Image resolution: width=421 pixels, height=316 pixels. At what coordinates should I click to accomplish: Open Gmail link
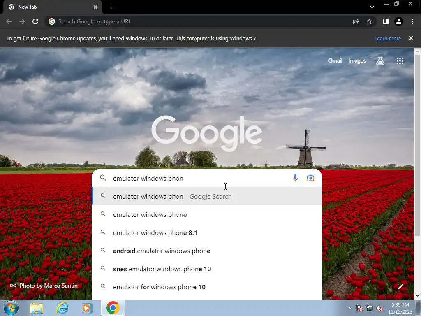[x=335, y=61]
